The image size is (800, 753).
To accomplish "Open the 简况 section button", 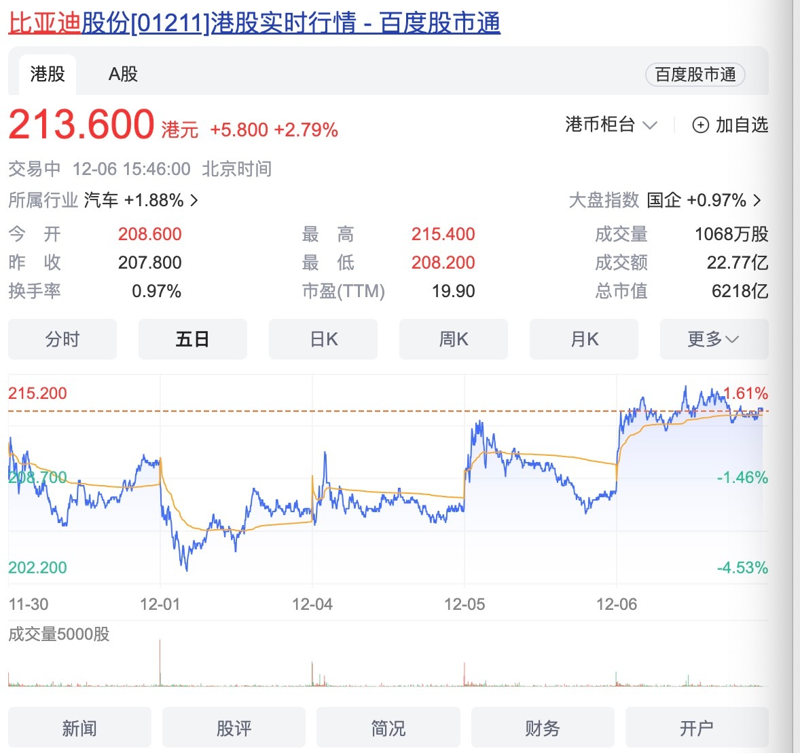I will click(x=388, y=727).
